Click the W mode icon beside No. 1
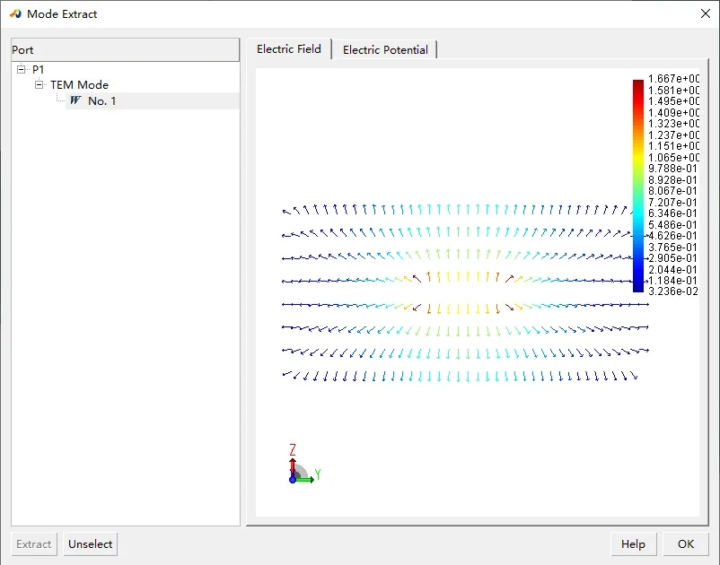Image resolution: width=720 pixels, height=565 pixels. pos(75,101)
